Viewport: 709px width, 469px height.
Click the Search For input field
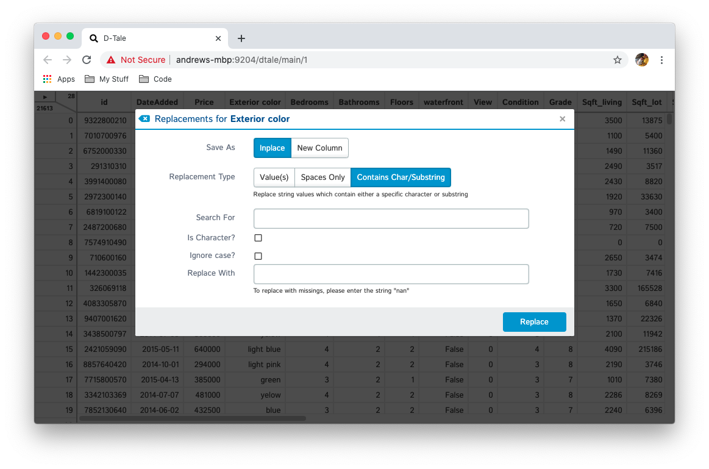coord(391,218)
